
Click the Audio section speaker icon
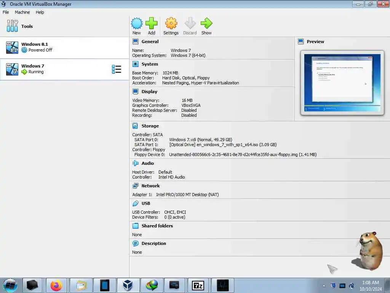pos(135,163)
